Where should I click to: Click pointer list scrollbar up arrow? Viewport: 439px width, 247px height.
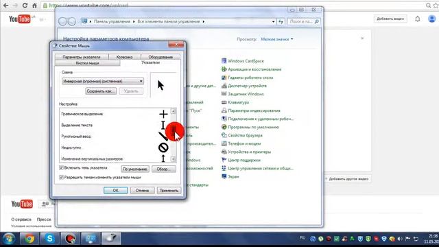174,111
